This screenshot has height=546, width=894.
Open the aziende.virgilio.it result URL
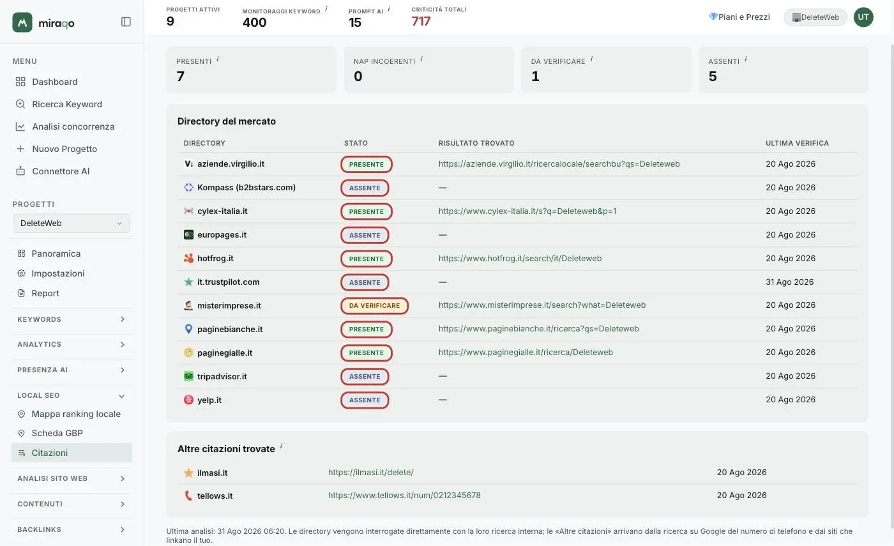pos(559,164)
